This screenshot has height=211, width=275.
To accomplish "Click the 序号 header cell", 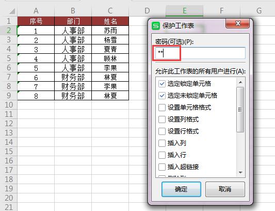I will click(x=36, y=21).
